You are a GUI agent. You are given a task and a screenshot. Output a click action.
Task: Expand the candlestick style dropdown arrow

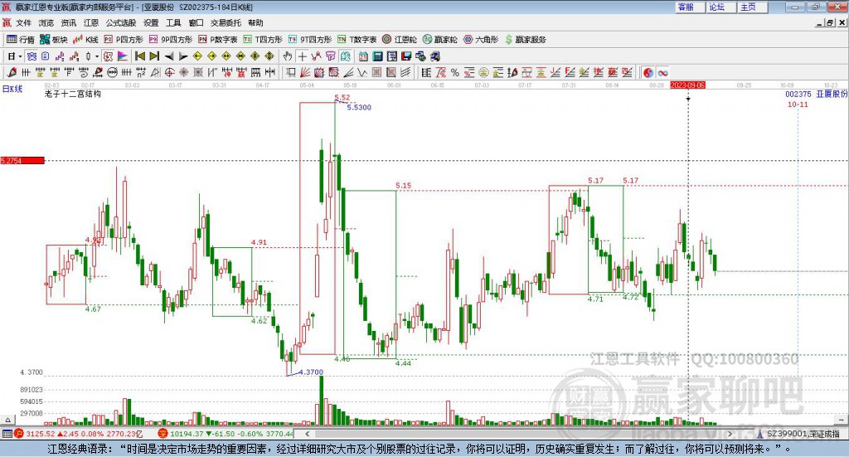97,56
